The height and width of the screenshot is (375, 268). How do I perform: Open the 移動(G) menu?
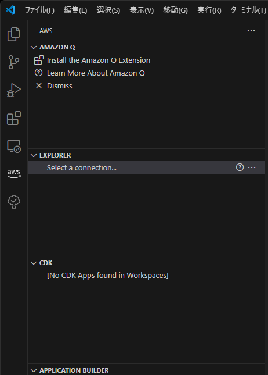[175, 10]
